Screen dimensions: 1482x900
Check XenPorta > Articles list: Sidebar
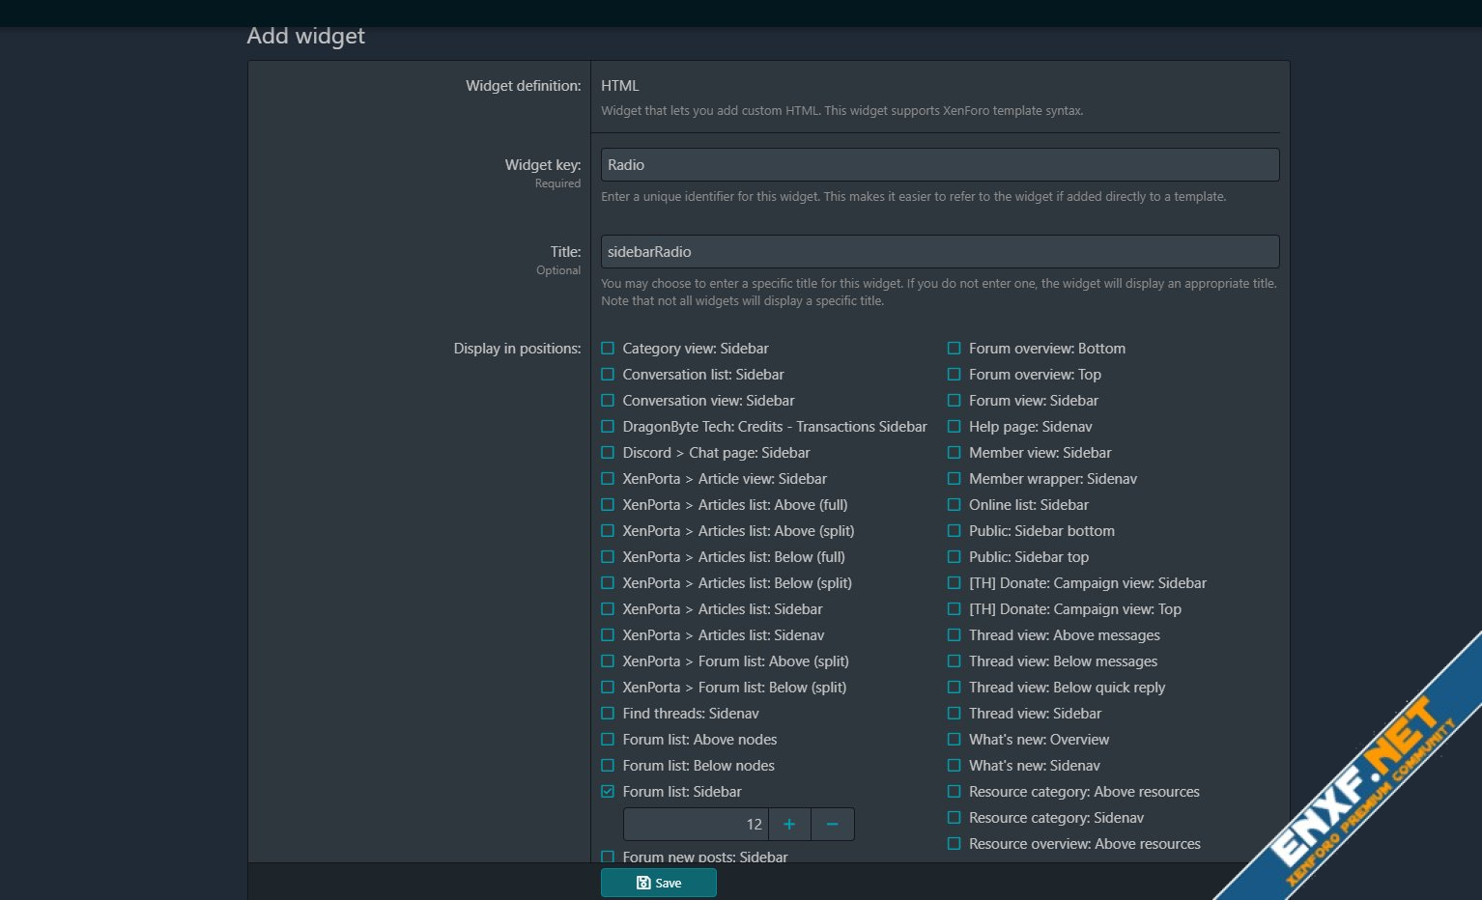click(608, 608)
